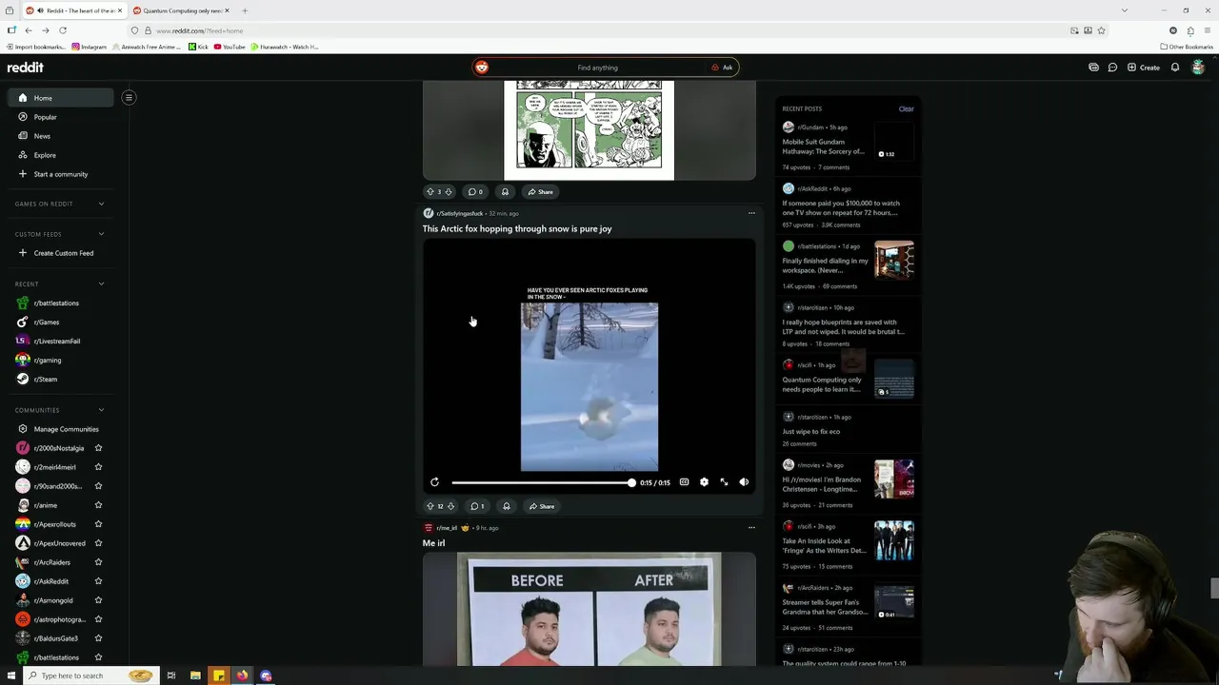Go back in the browser
This screenshot has width=1219, height=685.
pos(29,30)
